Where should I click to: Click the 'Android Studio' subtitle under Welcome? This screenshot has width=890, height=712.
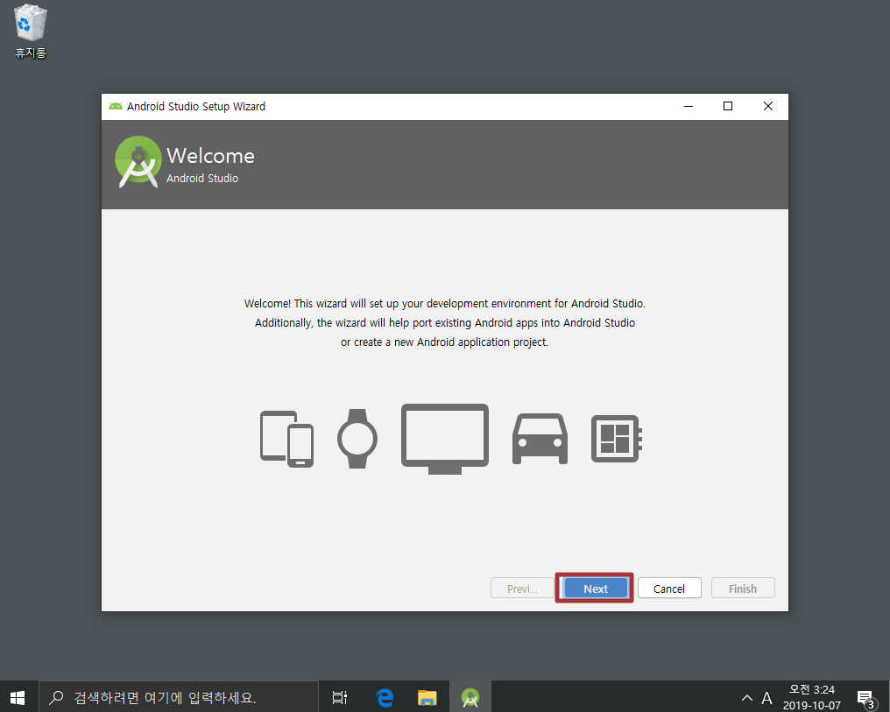202,178
